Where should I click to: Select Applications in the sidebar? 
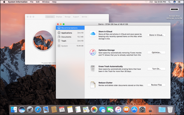point(70,33)
